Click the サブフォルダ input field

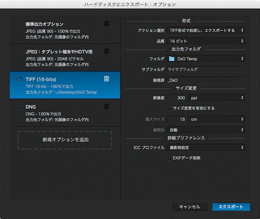(206, 69)
